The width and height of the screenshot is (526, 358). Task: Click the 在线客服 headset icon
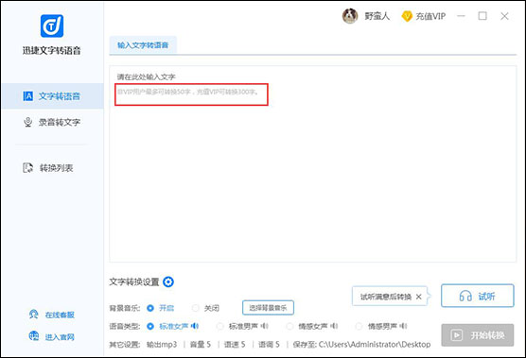[x=33, y=315]
